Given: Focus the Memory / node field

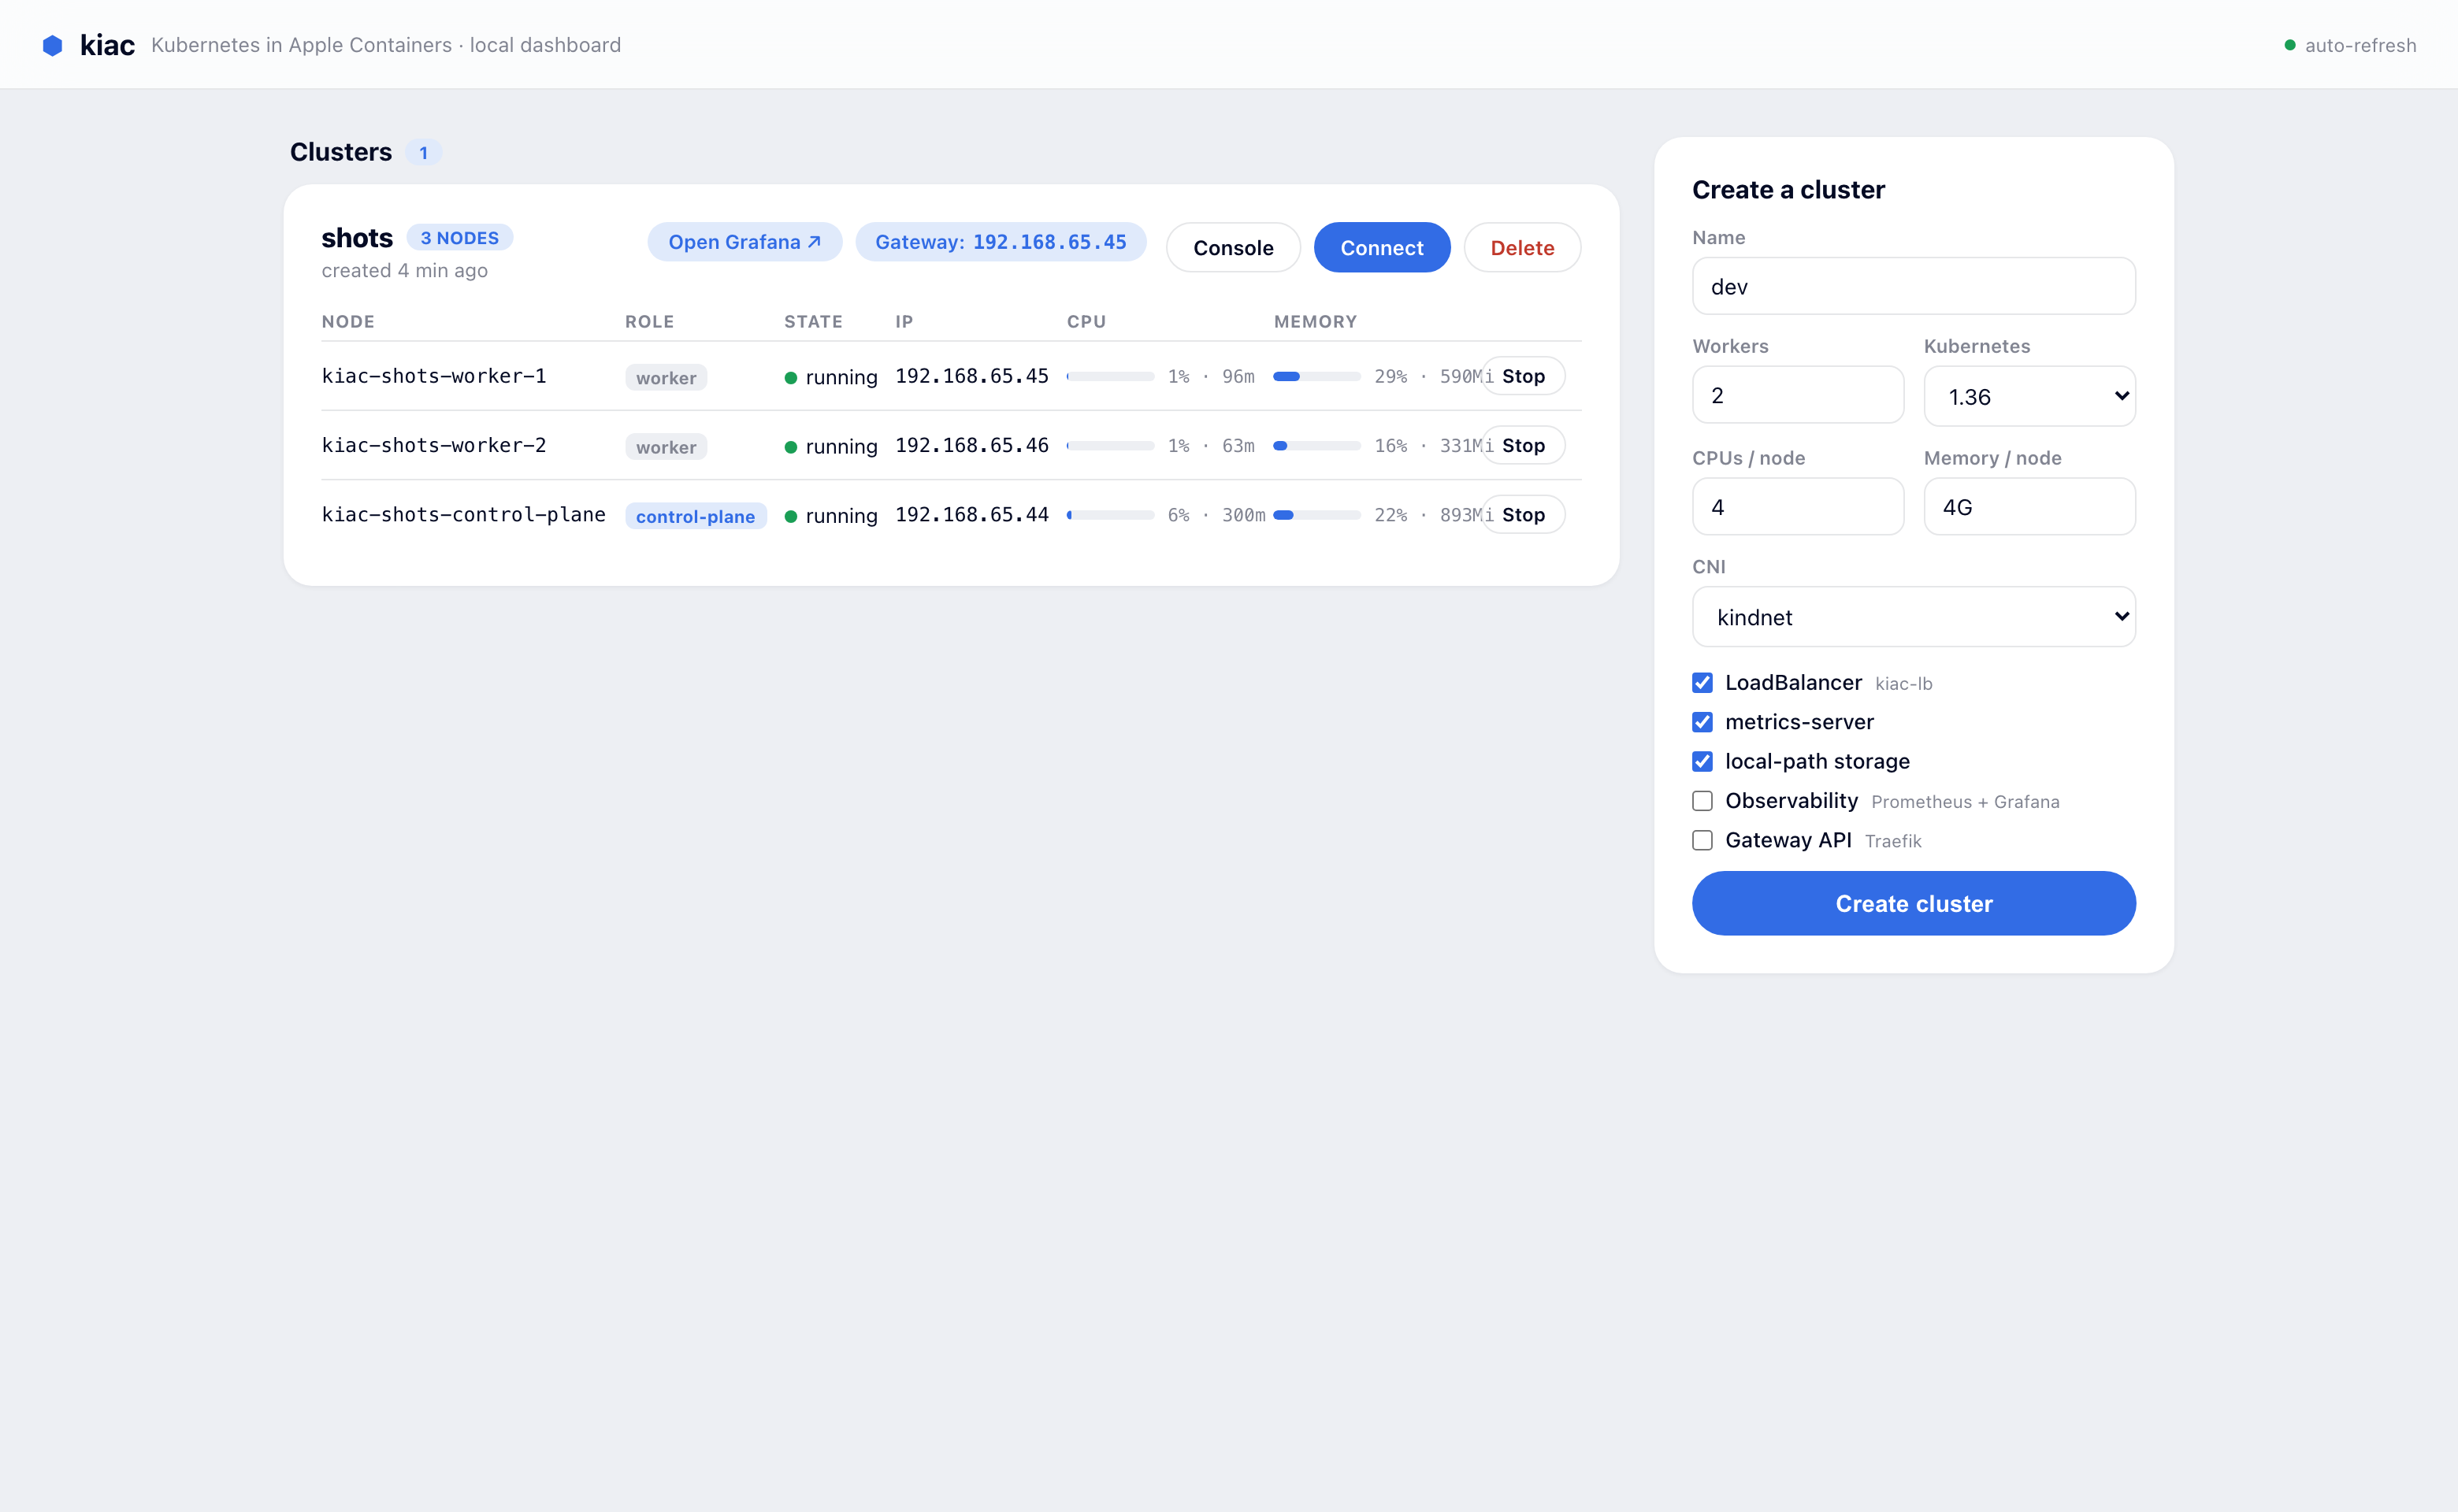Looking at the screenshot, I should pyautogui.click(x=2029, y=506).
